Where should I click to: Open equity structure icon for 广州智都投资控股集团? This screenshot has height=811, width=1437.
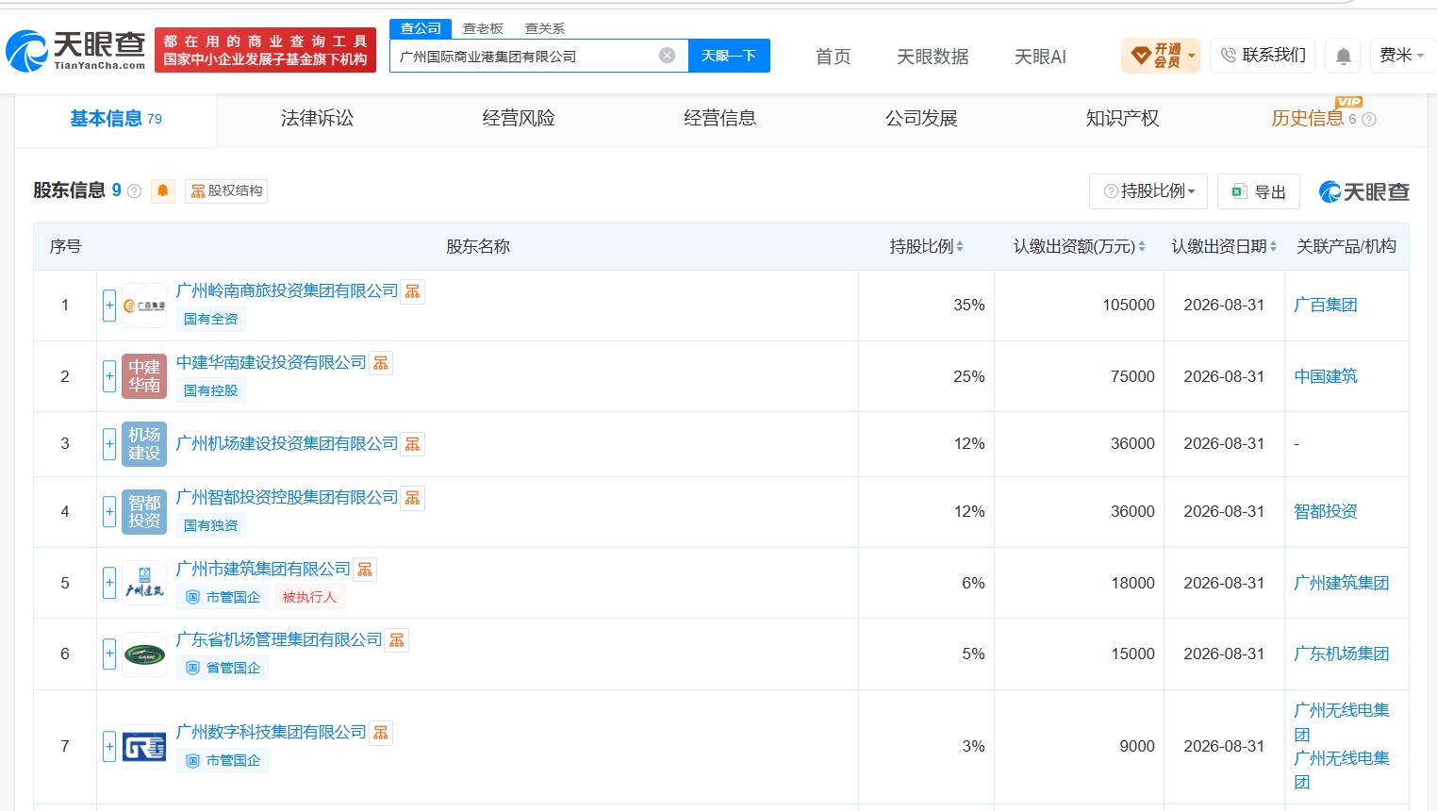click(413, 498)
